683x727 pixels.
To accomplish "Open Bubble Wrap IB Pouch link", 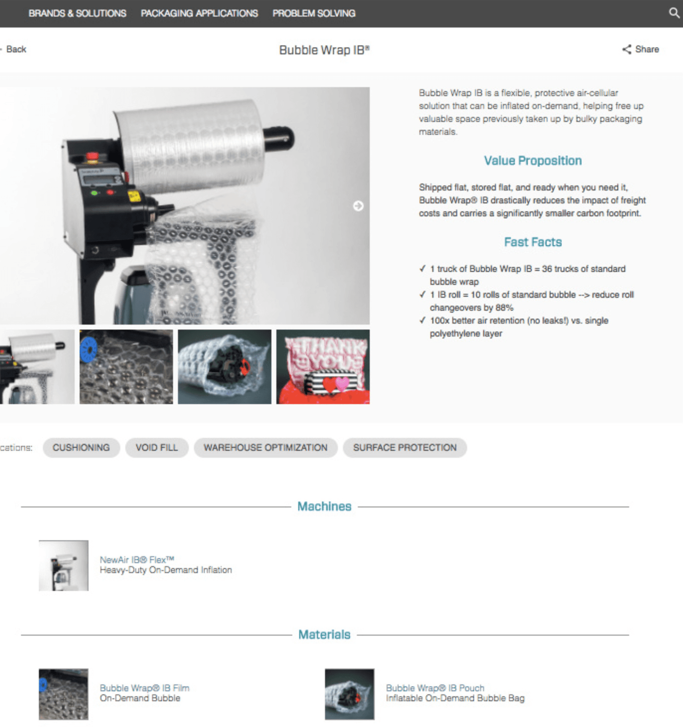I will [x=435, y=688].
